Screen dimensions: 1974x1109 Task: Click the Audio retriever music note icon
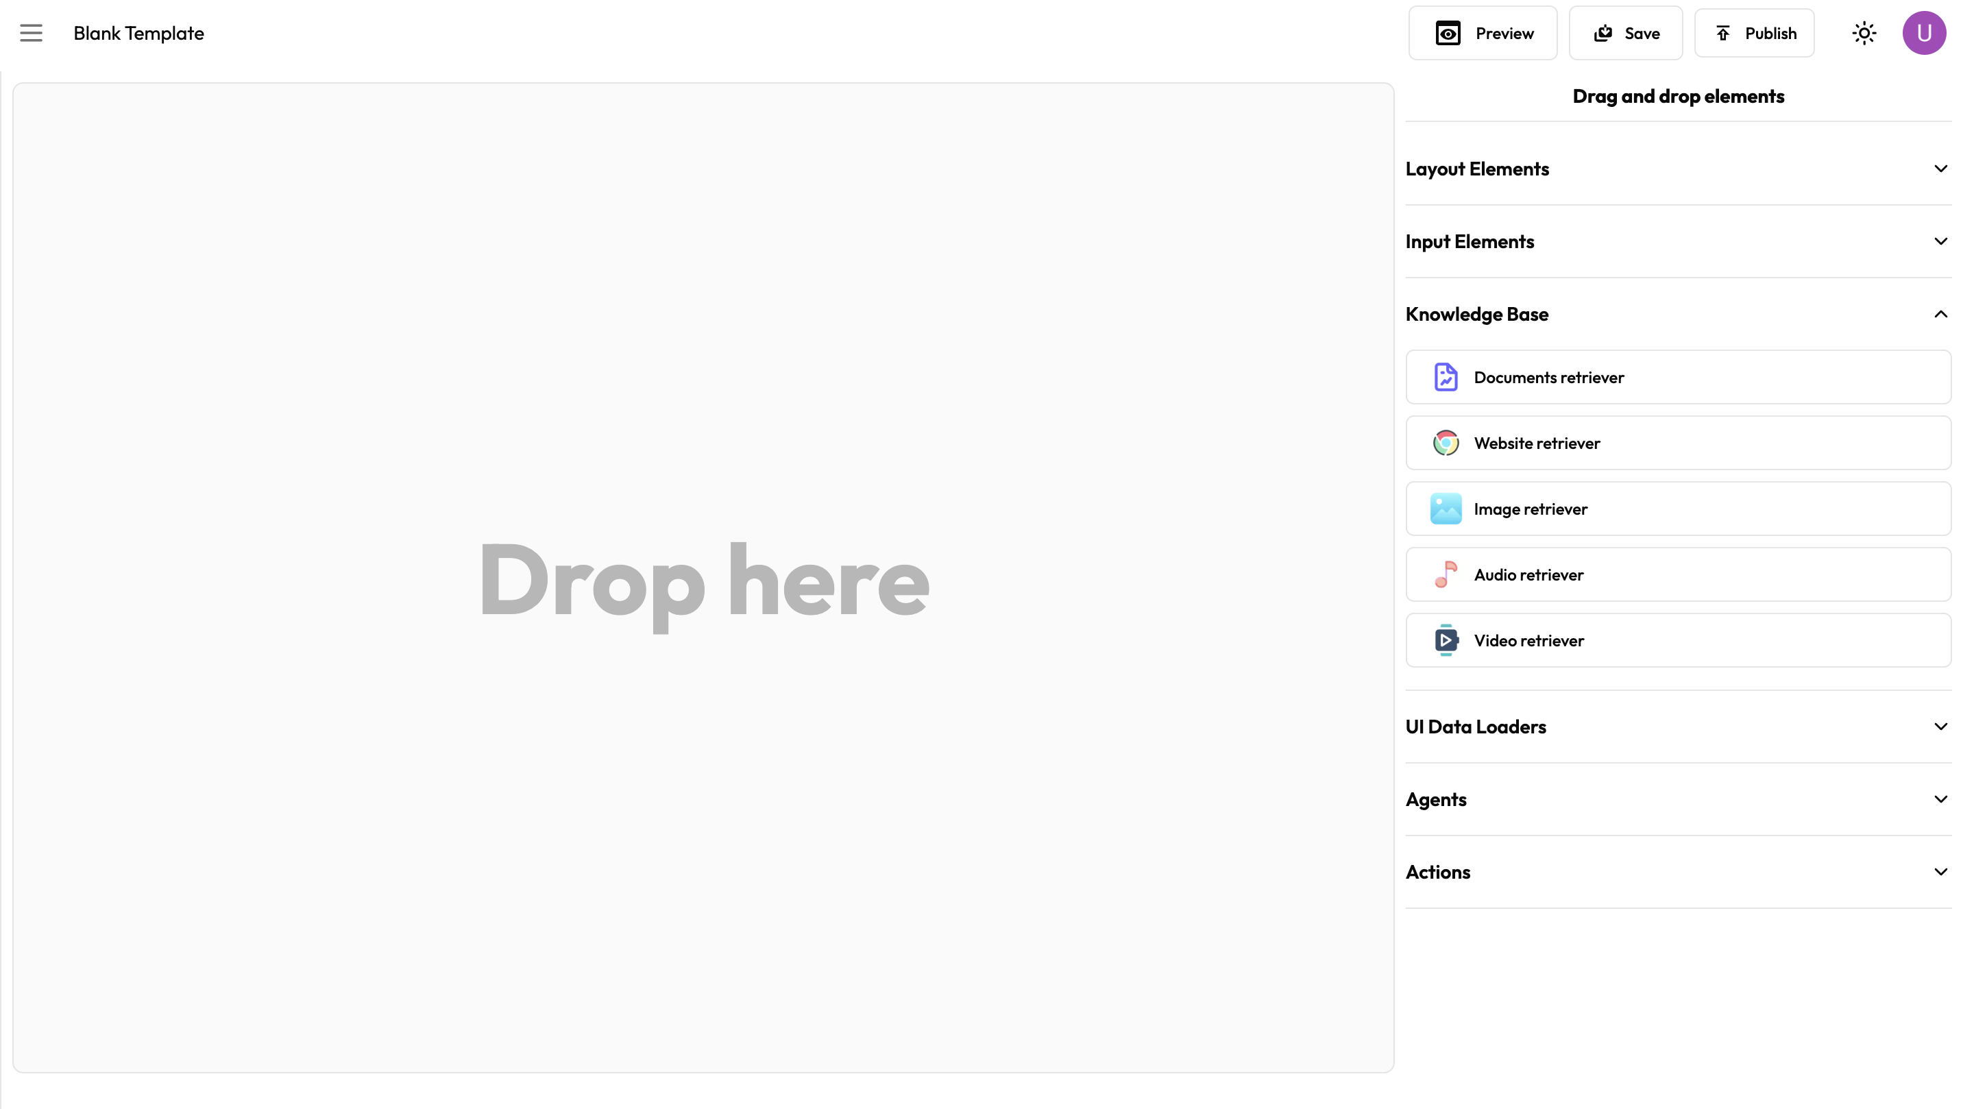click(1446, 575)
